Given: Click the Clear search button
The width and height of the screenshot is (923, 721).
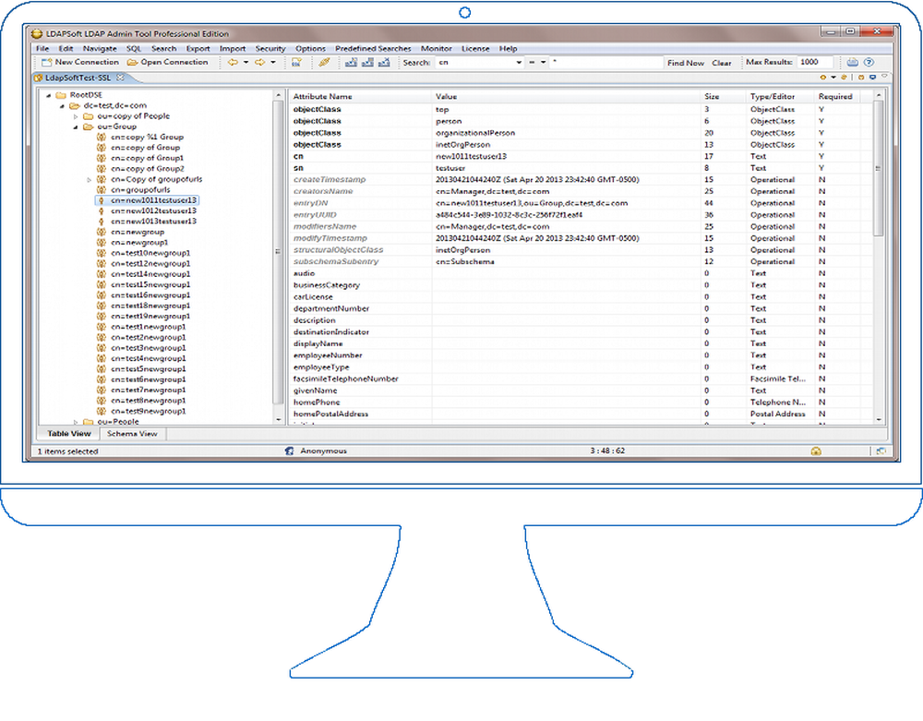Looking at the screenshot, I should [721, 63].
